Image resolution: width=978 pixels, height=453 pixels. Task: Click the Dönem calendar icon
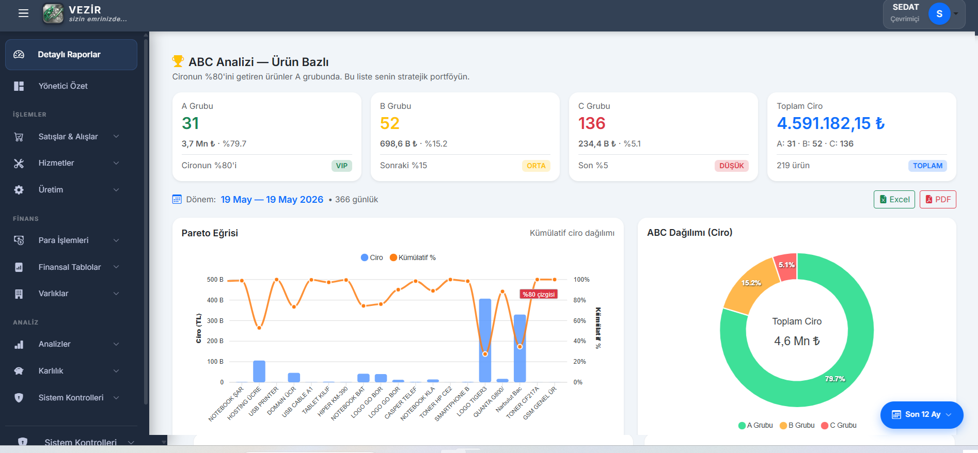tap(177, 199)
